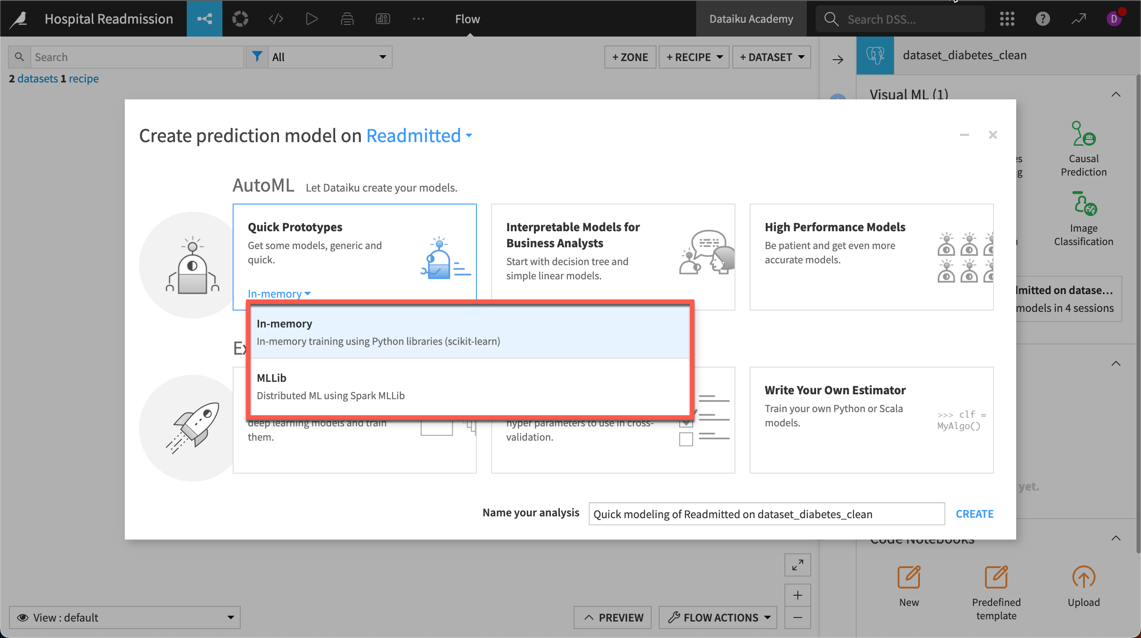Viewport: 1141px width, 638px height.
Task: Select the Share/collaboration icon
Action: (205, 17)
